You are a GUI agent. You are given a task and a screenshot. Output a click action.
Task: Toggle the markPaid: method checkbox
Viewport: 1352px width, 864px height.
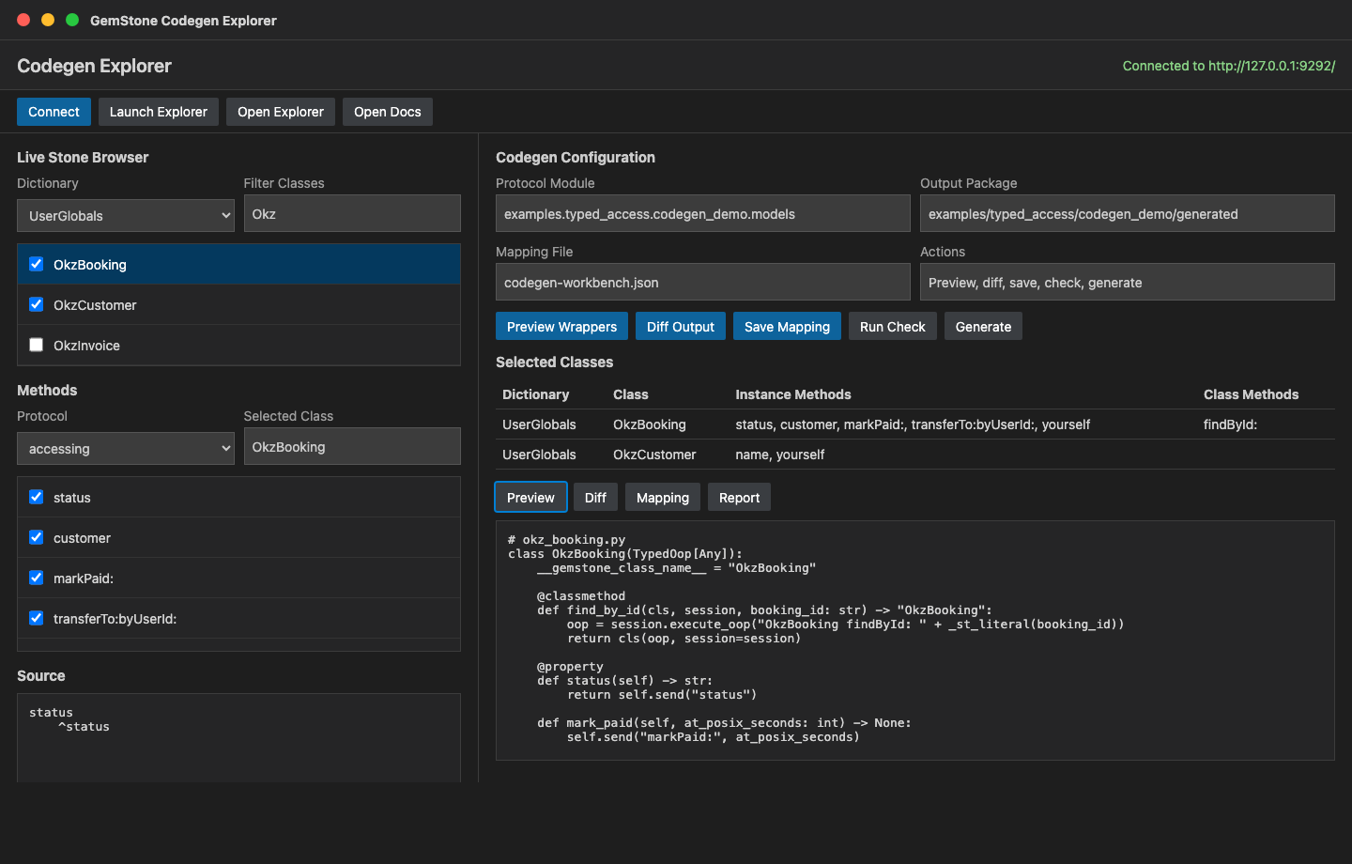[x=36, y=578]
